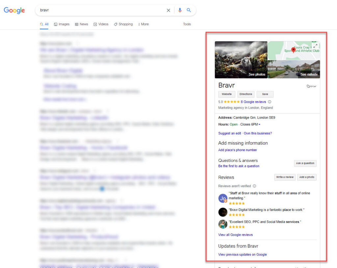337x268 pixels.
Task: Click the Updates from Bravr heading
Action: [238, 246]
